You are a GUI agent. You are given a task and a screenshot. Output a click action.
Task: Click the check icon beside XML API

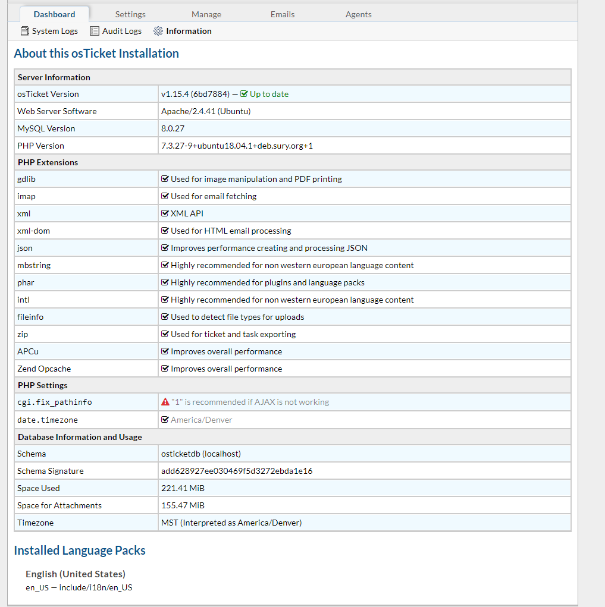[x=165, y=213]
